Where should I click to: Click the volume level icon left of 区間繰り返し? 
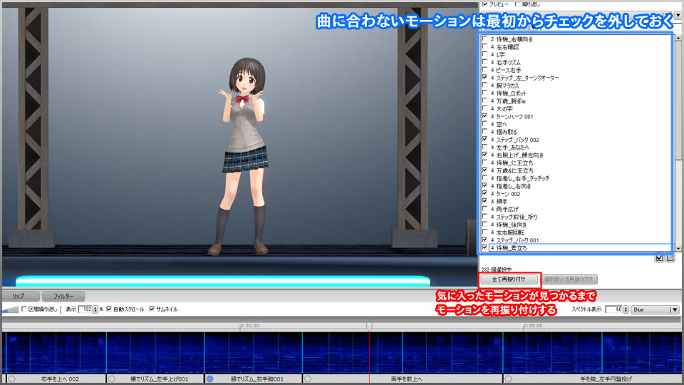point(10,309)
